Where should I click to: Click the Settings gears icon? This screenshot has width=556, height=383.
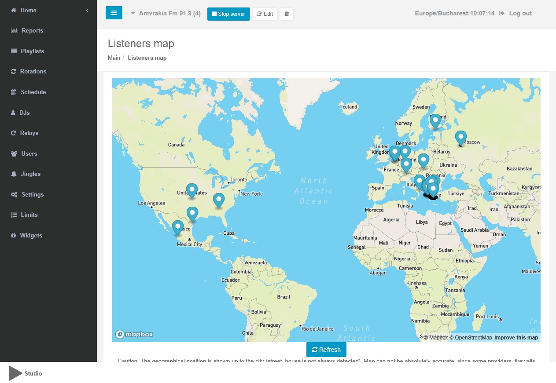(14, 195)
